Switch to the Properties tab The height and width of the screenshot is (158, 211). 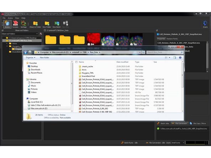[x=161, y=39]
